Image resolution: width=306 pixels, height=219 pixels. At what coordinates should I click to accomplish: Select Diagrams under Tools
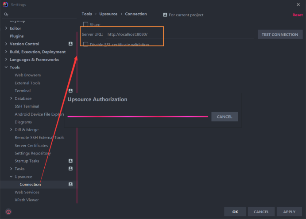23,122
